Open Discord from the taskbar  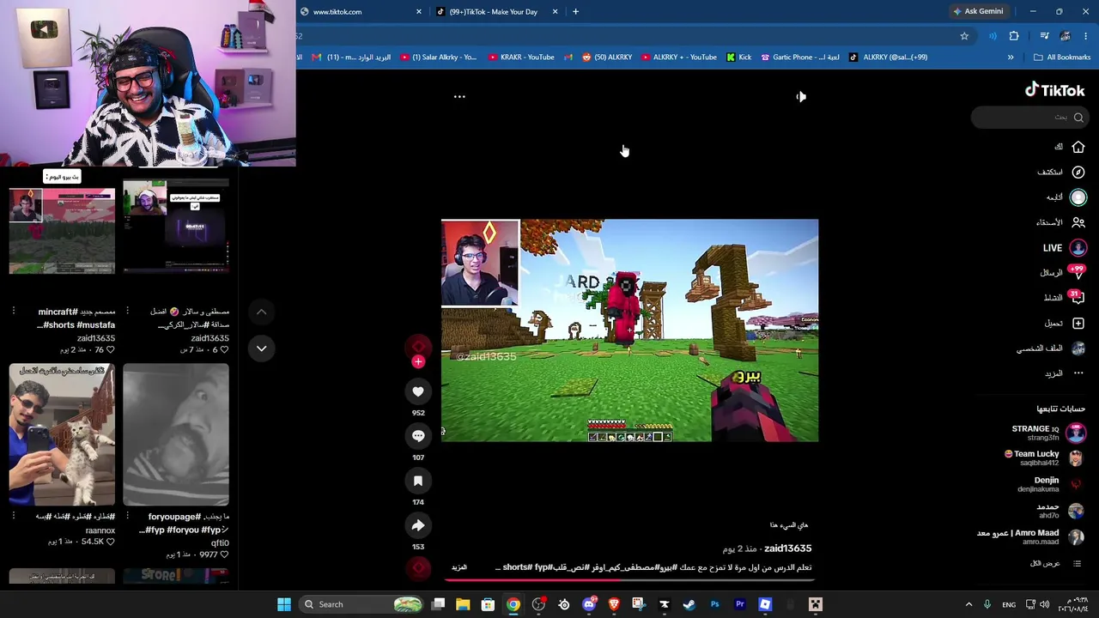click(589, 604)
